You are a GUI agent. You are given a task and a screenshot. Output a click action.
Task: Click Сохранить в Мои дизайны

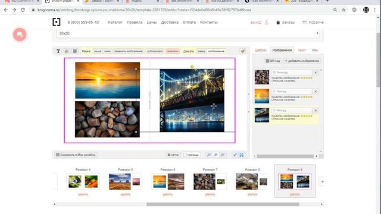pyautogui.click(x=76, y=155)
